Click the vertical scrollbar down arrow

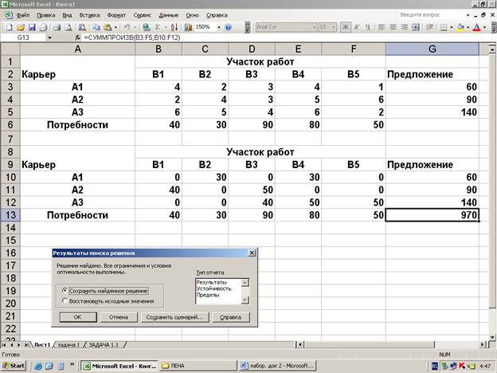492,337
